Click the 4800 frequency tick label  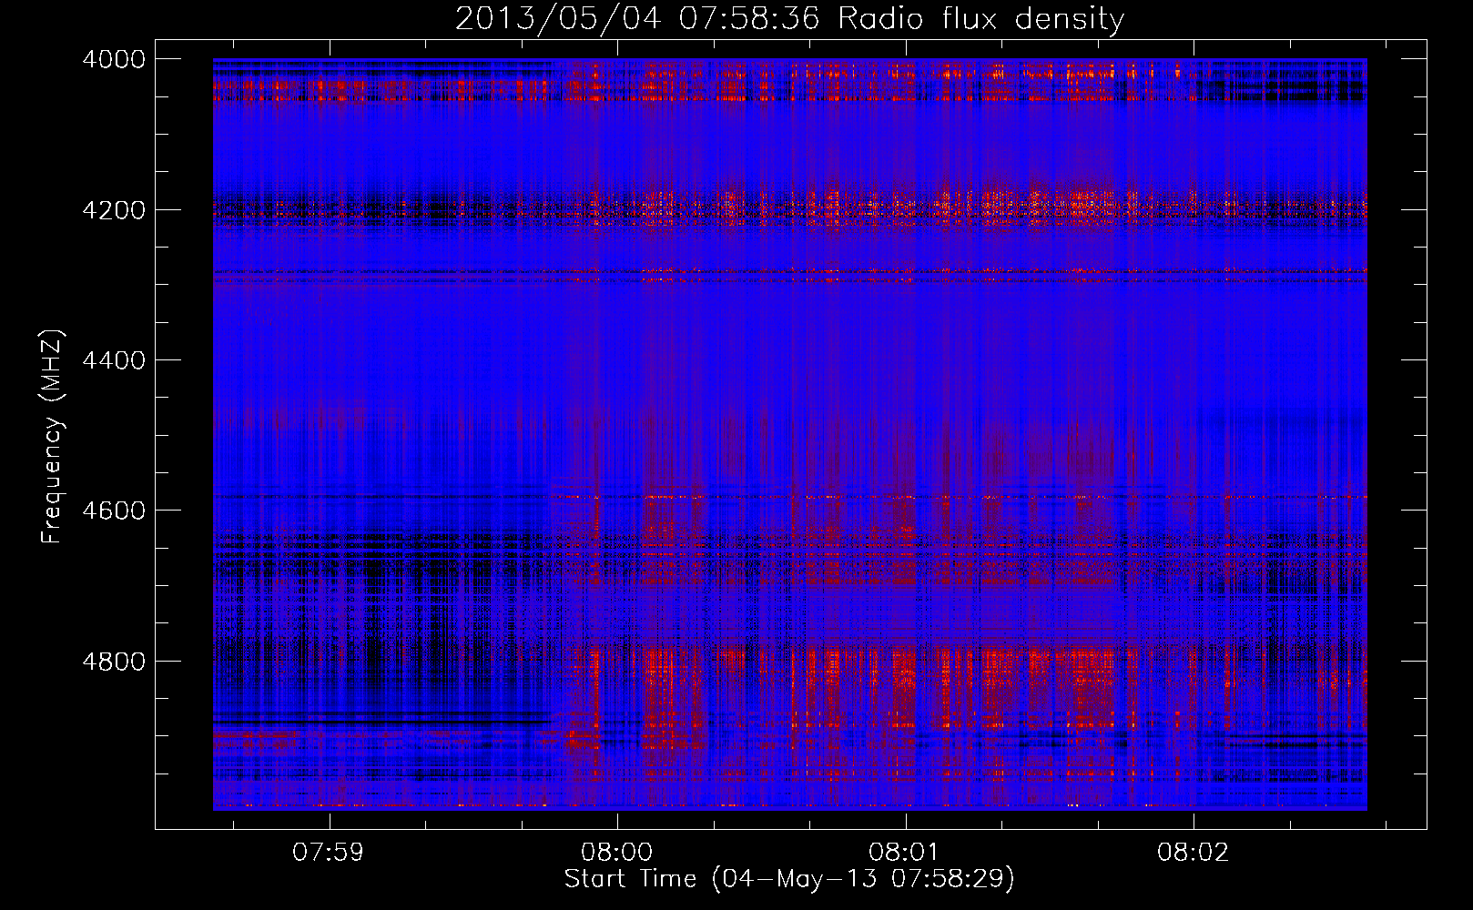click(114, 662)
